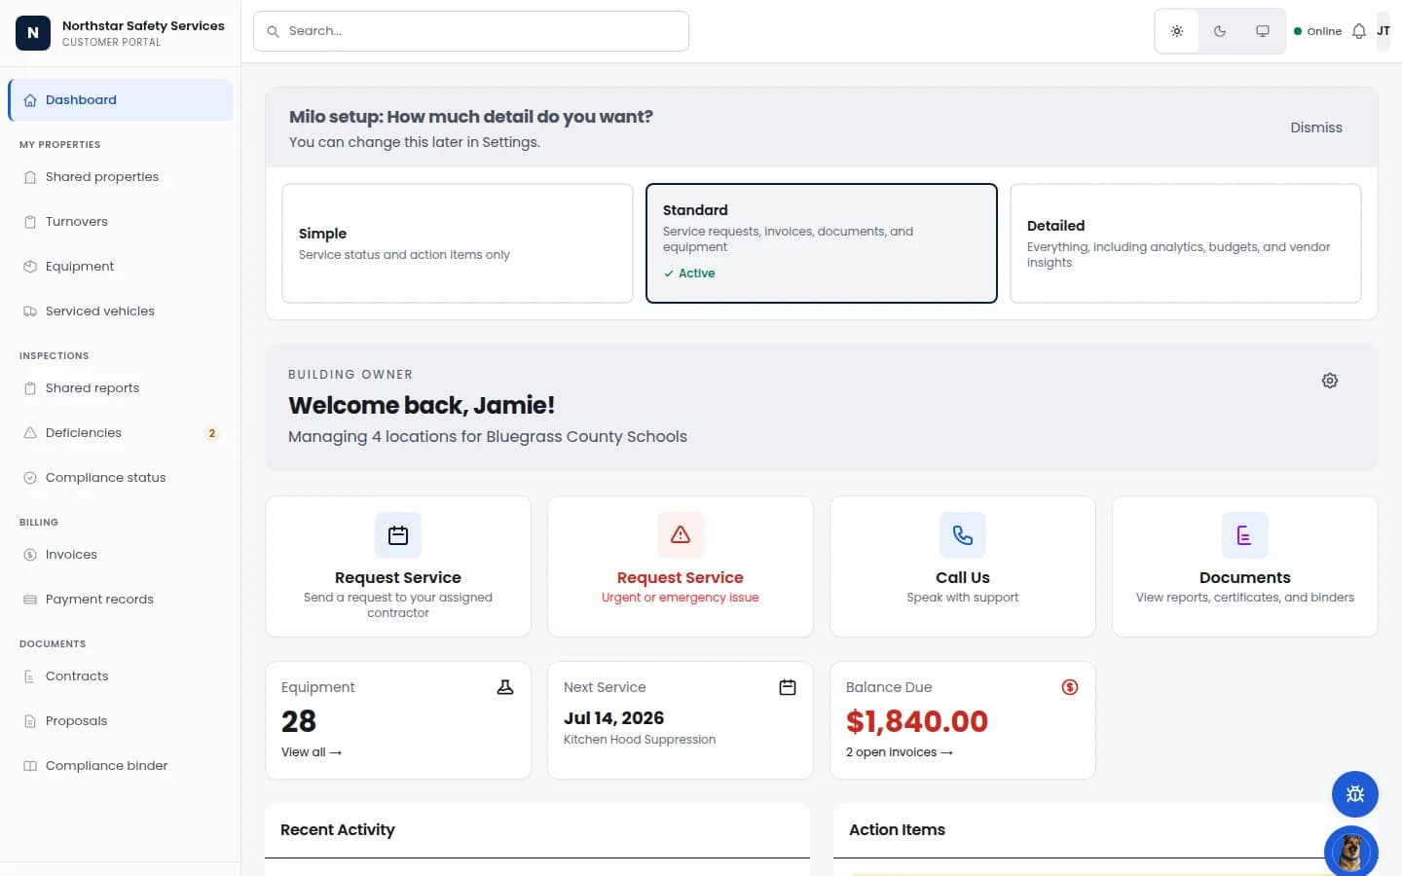This screenshot has width=1402, height=876.
Task: Click the Jul 14, 2026 service date
Action: coord(613,718)
